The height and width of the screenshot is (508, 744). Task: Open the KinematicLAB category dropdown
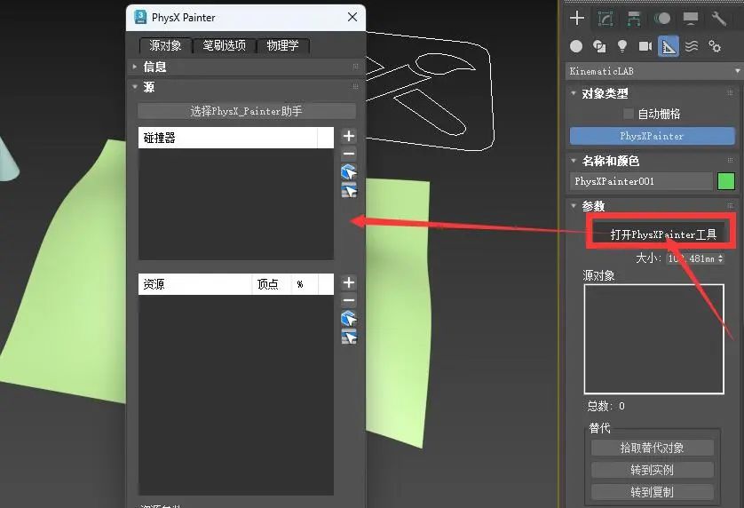(653, 71)
